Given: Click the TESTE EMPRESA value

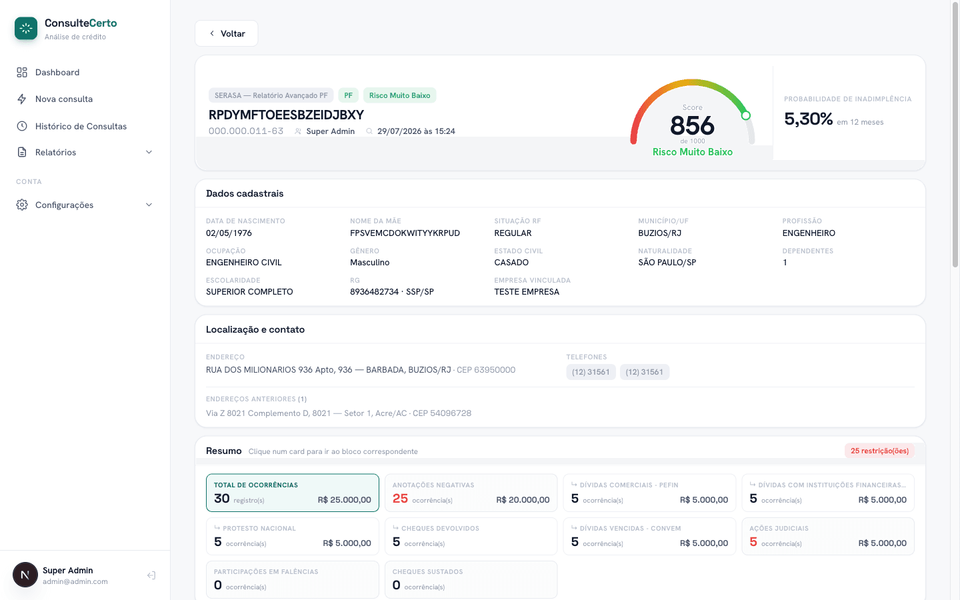Looking at the screenshot, I should click(527, 292).
